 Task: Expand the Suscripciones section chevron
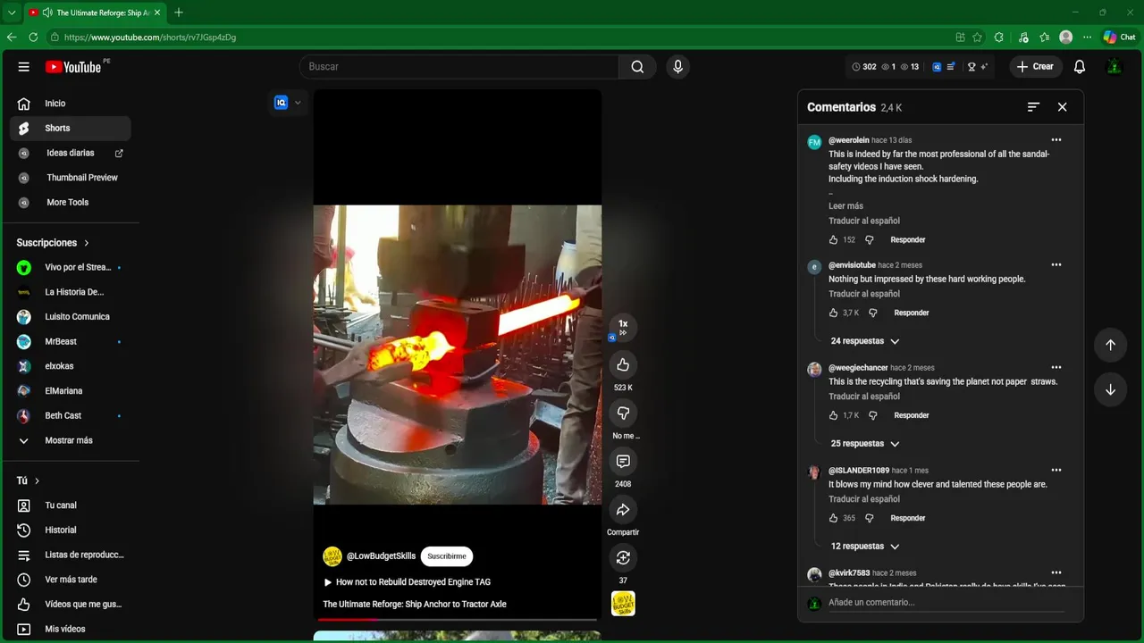point(87,243)
